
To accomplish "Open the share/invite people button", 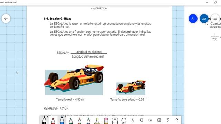I will click(x=193, y=19).
